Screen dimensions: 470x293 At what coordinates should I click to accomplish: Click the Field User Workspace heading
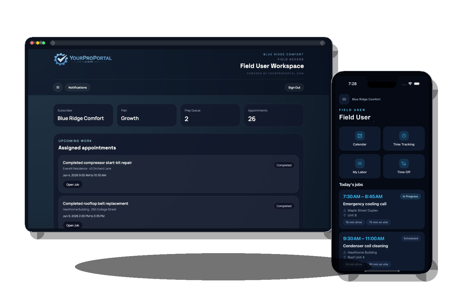[x=272, y=66]
